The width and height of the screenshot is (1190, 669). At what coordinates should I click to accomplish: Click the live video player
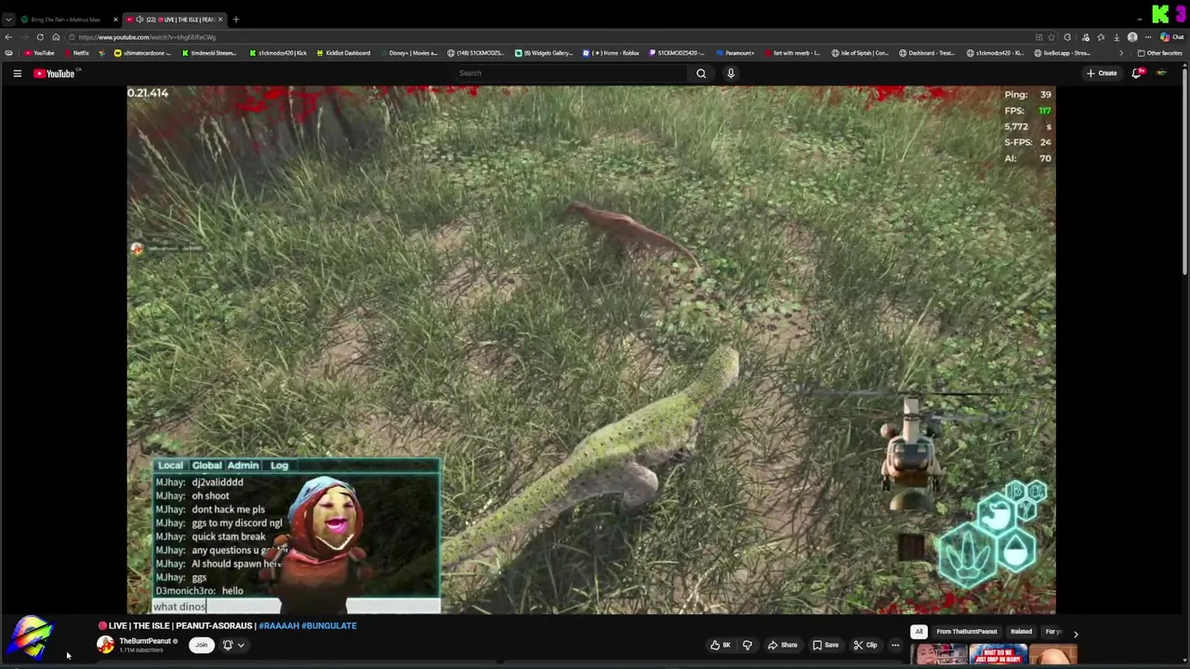(x=591, y=350)
